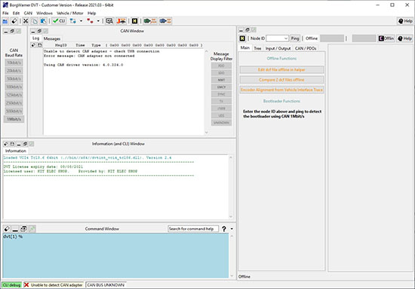Image resolution: width=415 pixels, height=289 pixels.
Task: Open the Windows menu
Action: click(x=45, y=13)
